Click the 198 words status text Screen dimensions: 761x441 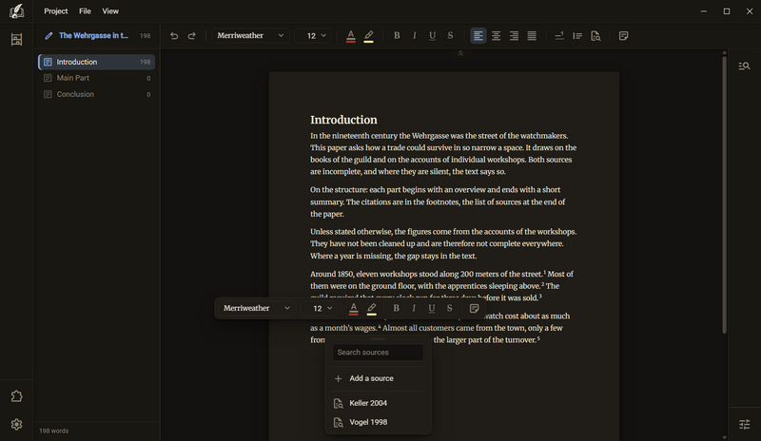tap(54, 431)
